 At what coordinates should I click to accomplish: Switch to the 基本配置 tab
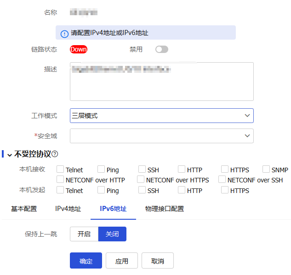click(x=24, y=209)
